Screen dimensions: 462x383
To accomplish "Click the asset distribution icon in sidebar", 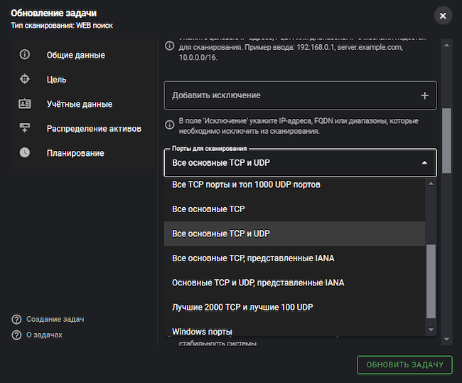I will pos(25,128).
